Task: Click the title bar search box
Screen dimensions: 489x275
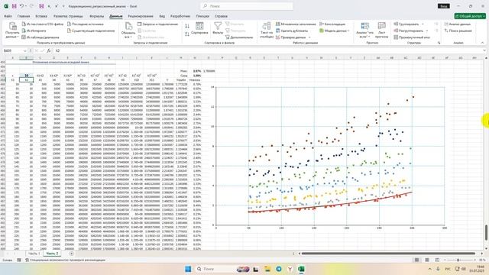Action: click(246, 6)
